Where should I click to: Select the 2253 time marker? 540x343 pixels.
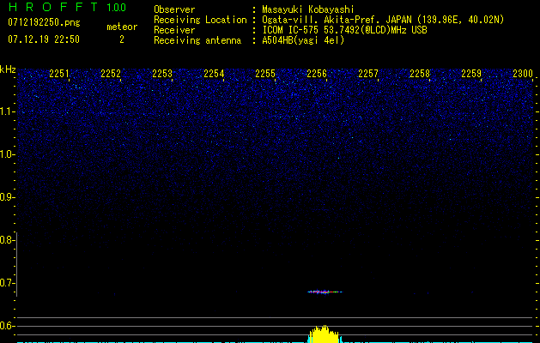(162, 75)
